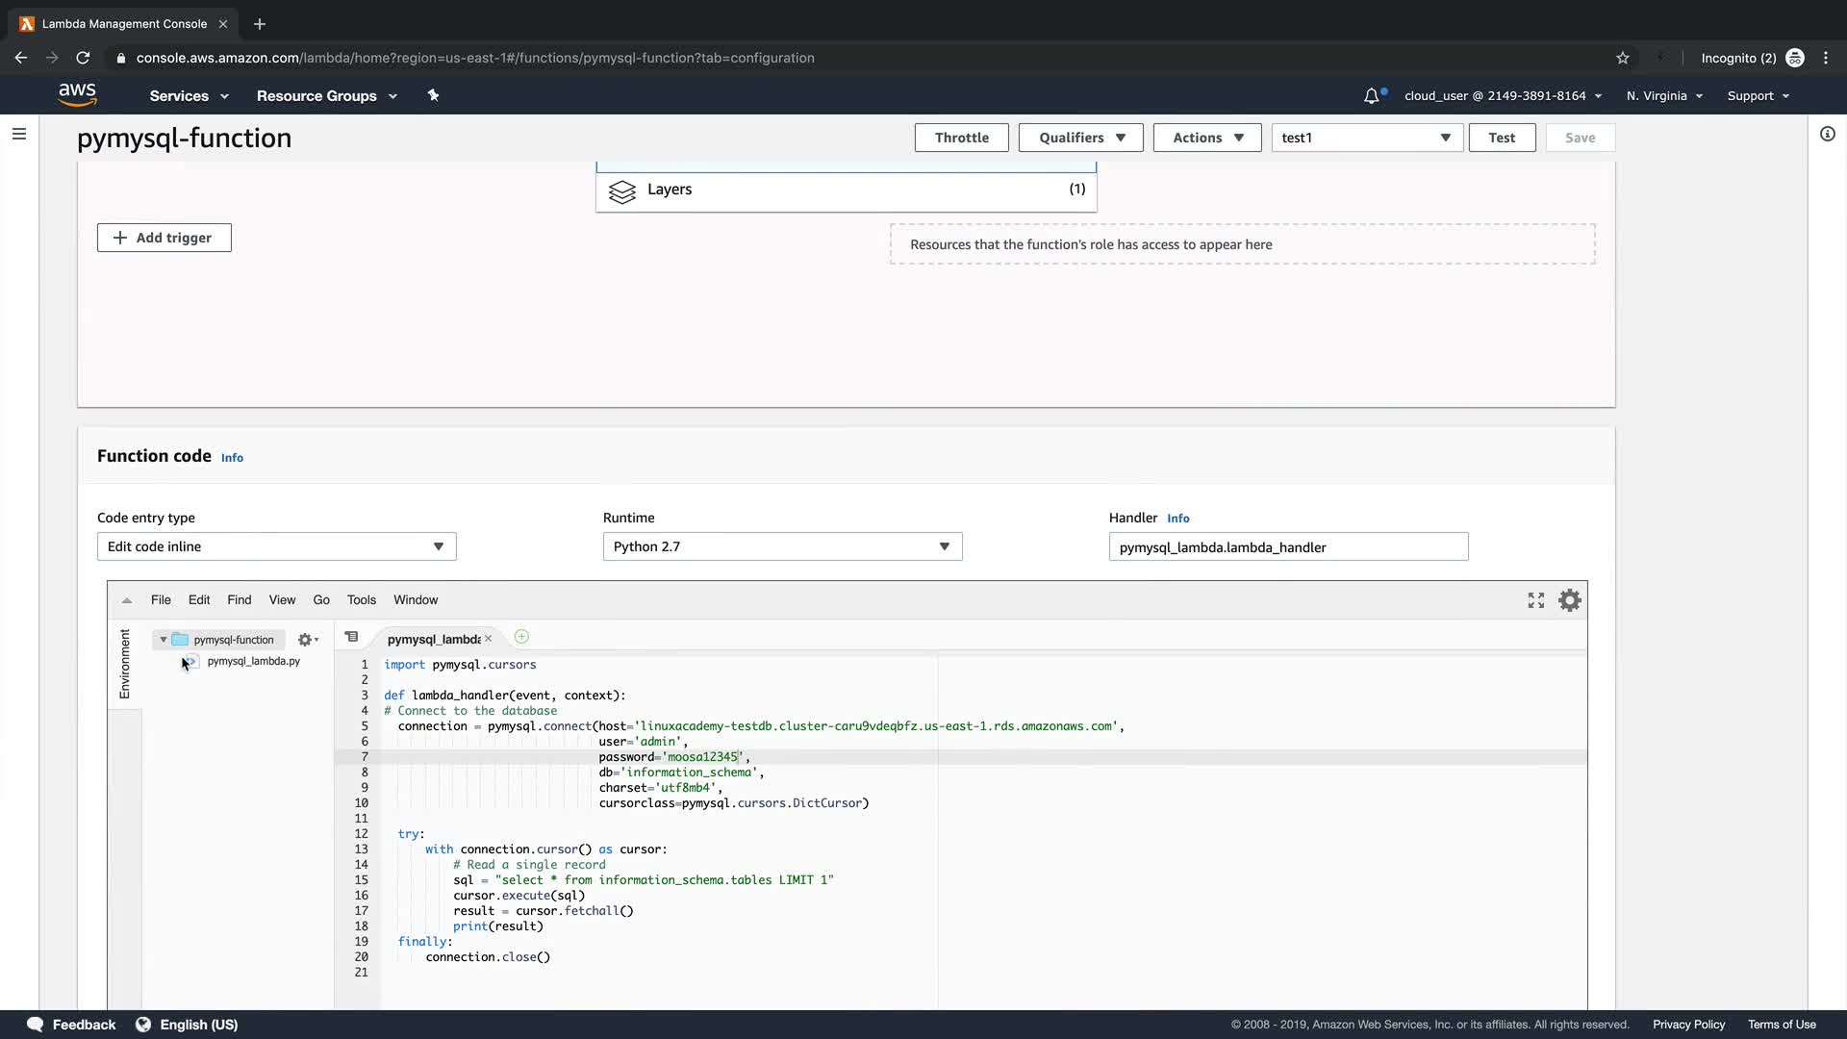Image resolution: width=1847 pixels, height=1039 pixels.
Task: Click the AWS logo home icon
Action: click(77, 95)
